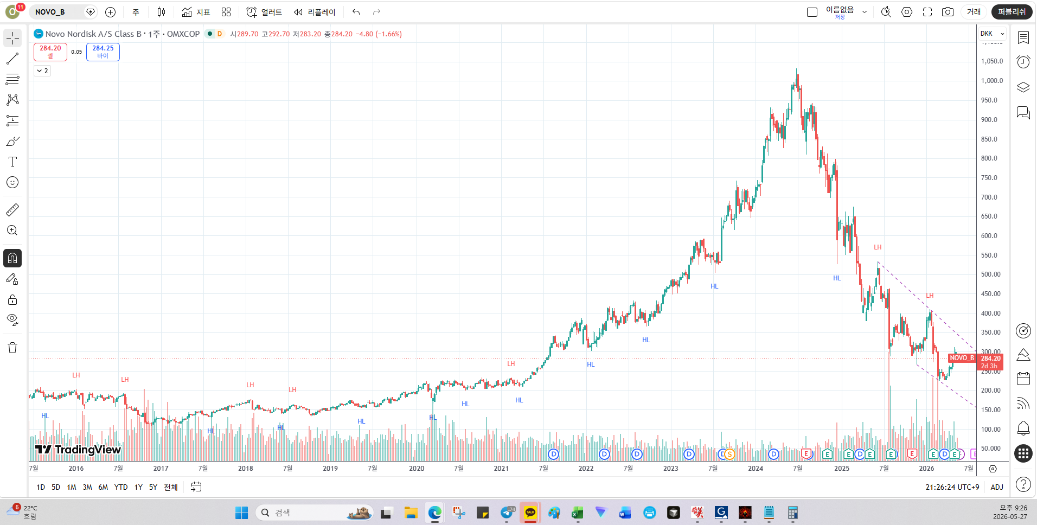Open the Fibonacci retracement tools
Image resolution: width=1037 pixels, height=525 pixels.
click(x=12, y=79)
